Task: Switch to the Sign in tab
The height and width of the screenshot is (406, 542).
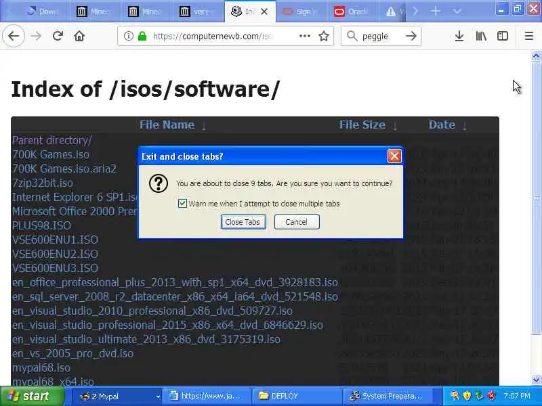Action: 301,12
